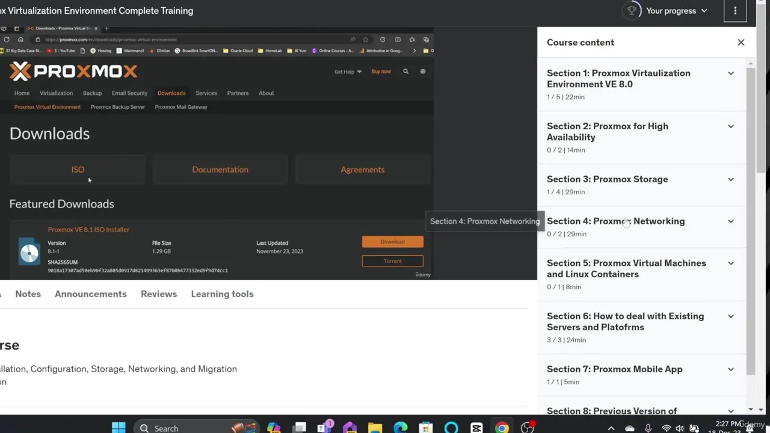Viewport: 770px width, 433px height.
Task: Expand Section 8: Previous Version chevron
Action: click(731, 411)
